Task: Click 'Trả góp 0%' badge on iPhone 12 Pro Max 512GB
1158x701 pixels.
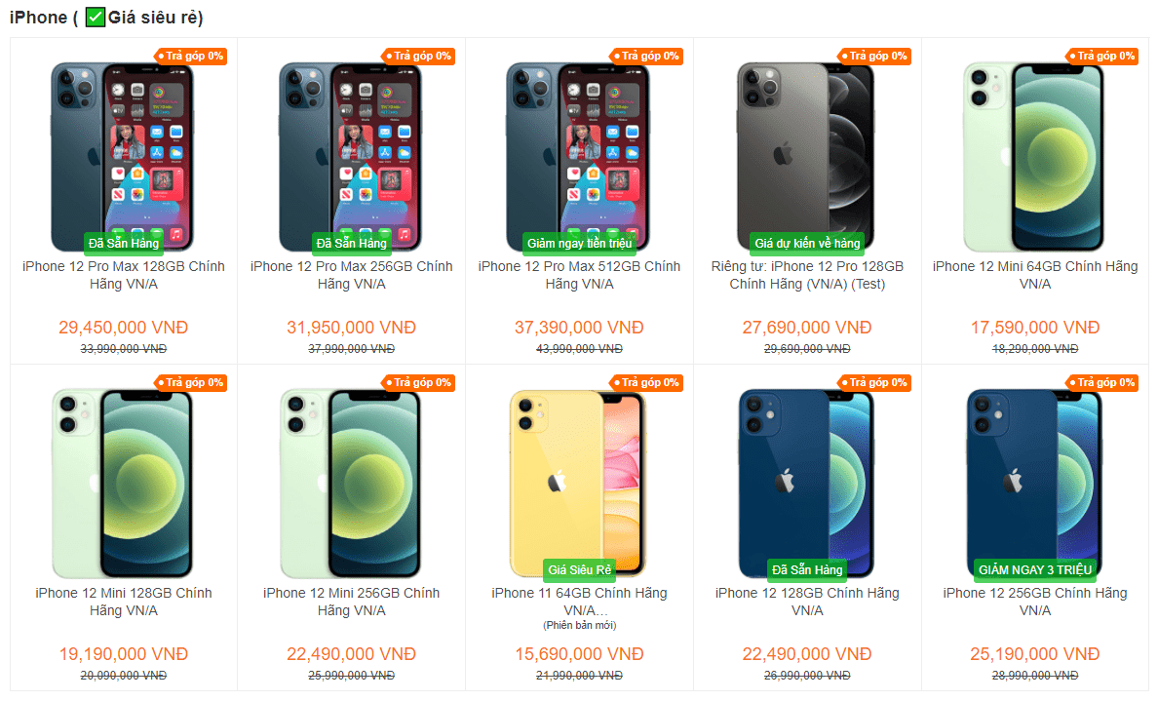Action: point(647,57)
